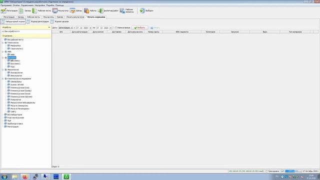Toggle the Напечатанные checkbox
Screen dimensions: 320x180
coord(115,28)
